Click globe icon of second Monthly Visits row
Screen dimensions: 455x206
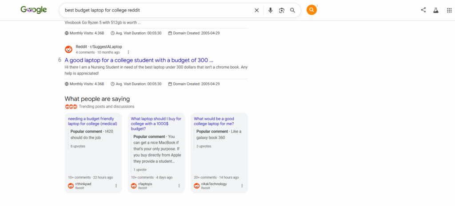point(67,84)
